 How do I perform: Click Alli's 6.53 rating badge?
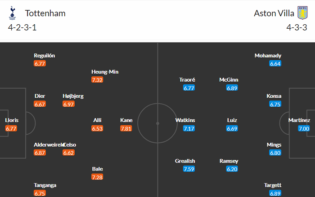pos(97,128)
